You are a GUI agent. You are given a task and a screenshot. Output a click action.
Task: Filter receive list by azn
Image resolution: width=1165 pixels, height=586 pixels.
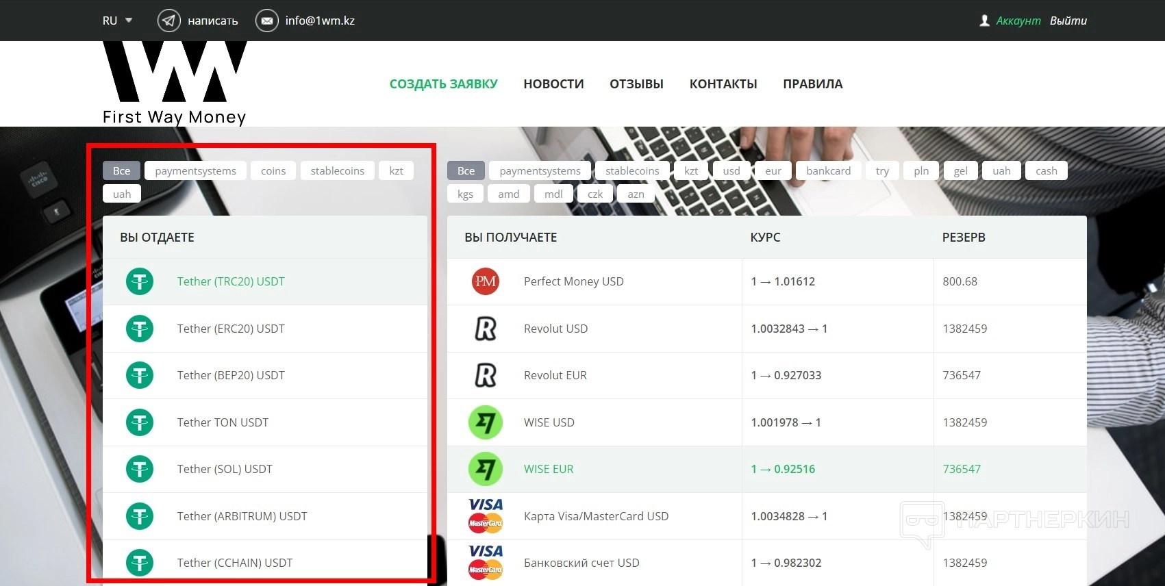(x=636, y=194)
